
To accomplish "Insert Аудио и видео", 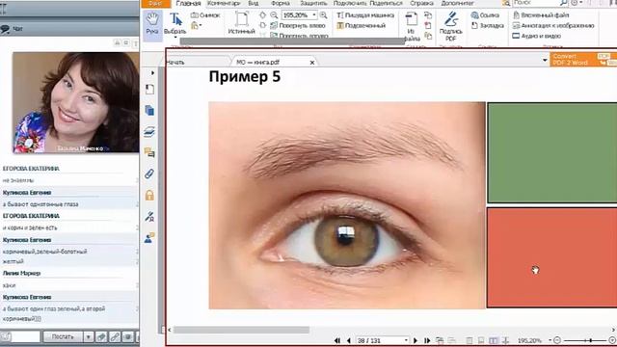I will click(x=536, y=36).
